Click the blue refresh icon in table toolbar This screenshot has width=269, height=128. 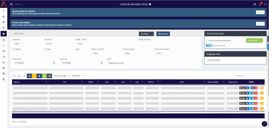29,76
